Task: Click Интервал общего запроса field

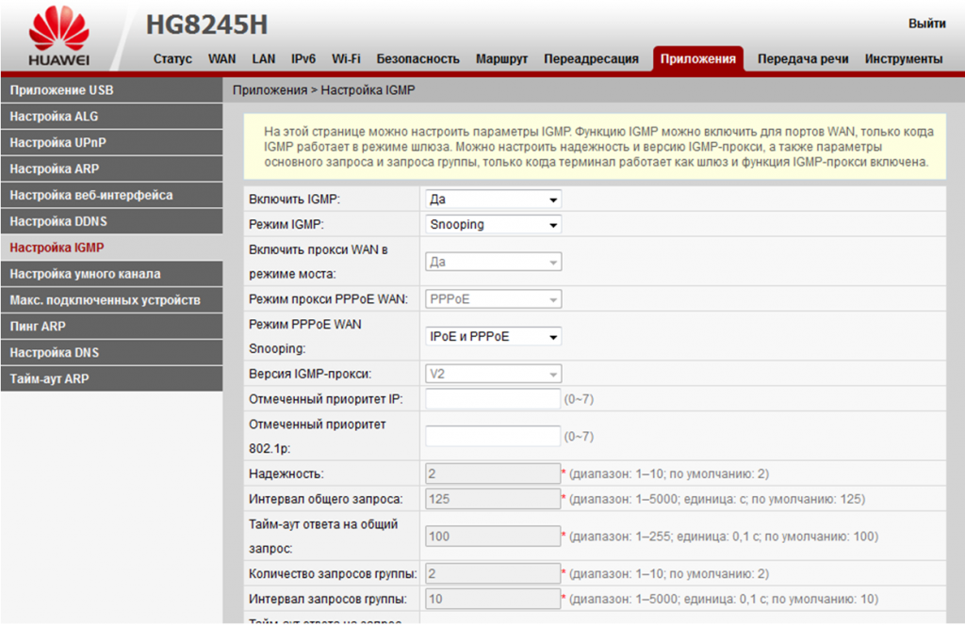Action: [493, 499]
